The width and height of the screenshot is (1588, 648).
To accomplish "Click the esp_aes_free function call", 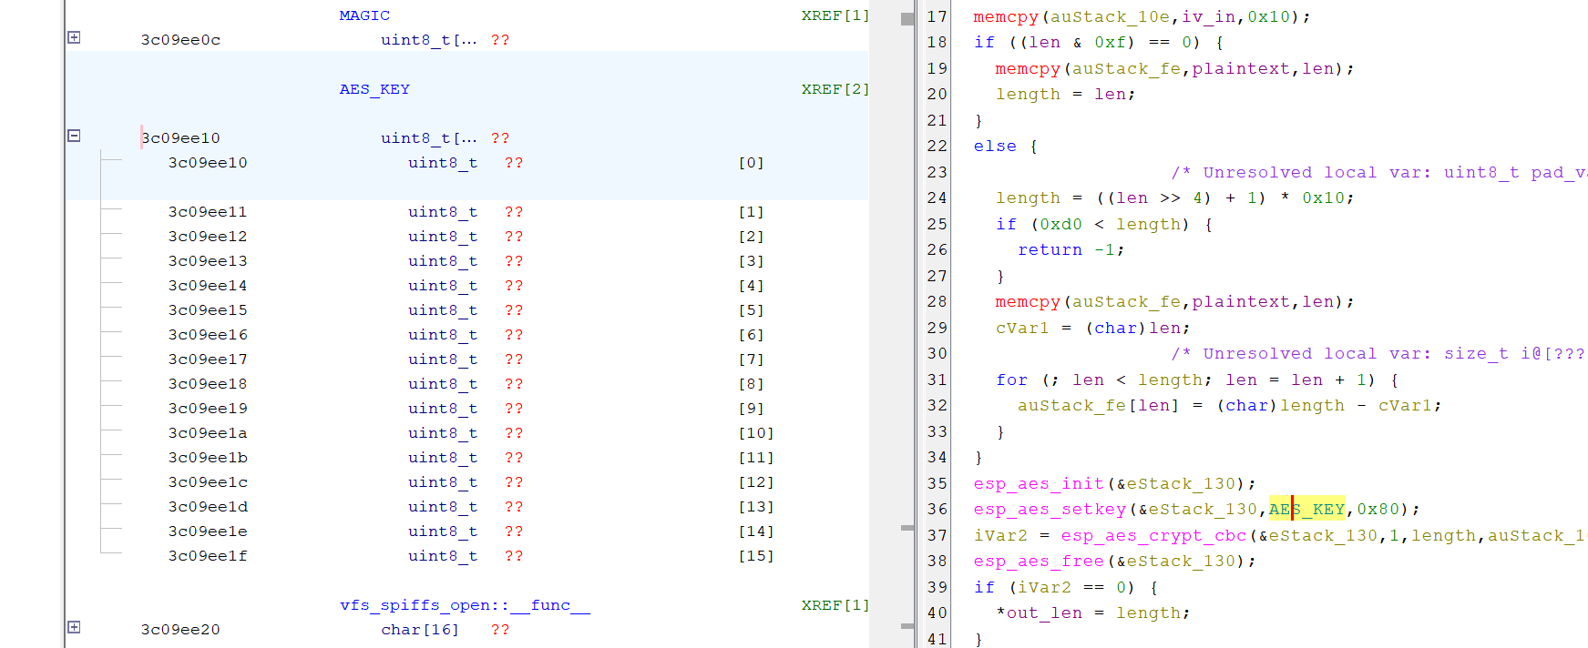I will [1038, 562].
